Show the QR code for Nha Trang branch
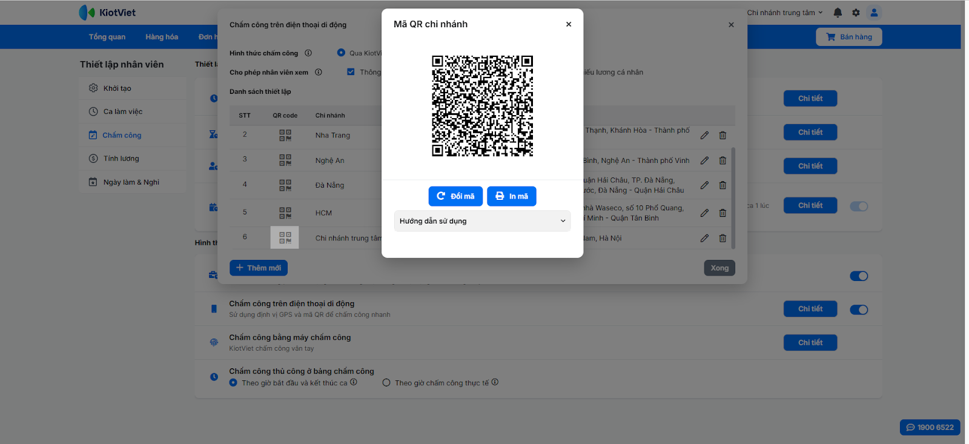Image resolution: width=969 pixels, height=444 pixels. point(285,135)
